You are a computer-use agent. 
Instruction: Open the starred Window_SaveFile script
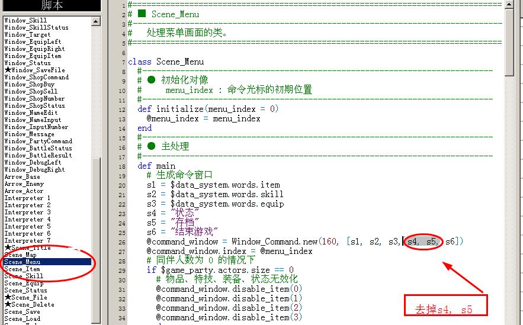click(35, 70)
